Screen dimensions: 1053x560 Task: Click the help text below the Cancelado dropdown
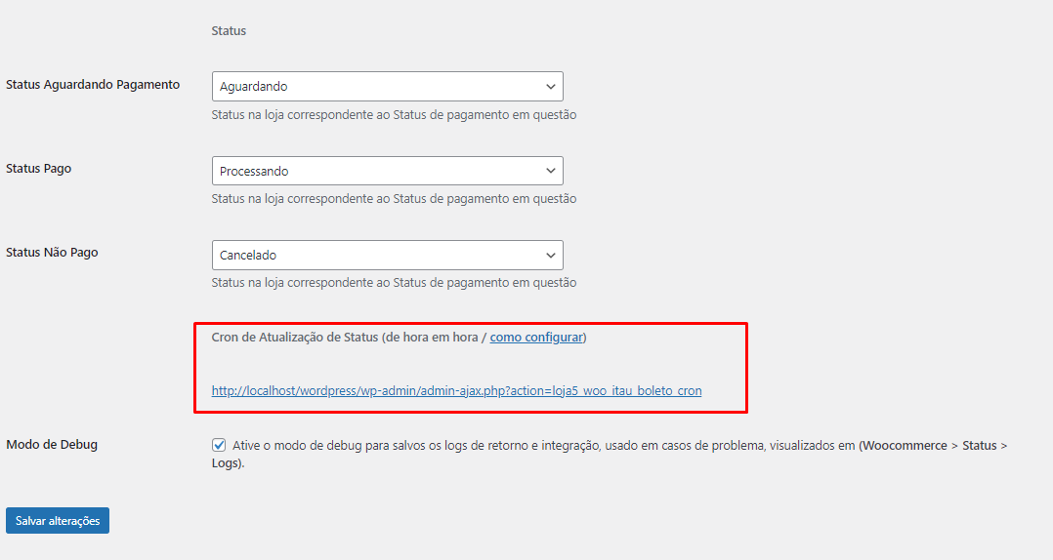(x=394, y=283)
